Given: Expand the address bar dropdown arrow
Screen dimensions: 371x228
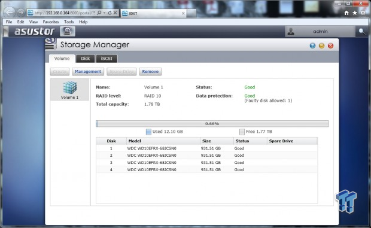Looking at the screenshot, I should pyautogui.click(x=104, y=13).
